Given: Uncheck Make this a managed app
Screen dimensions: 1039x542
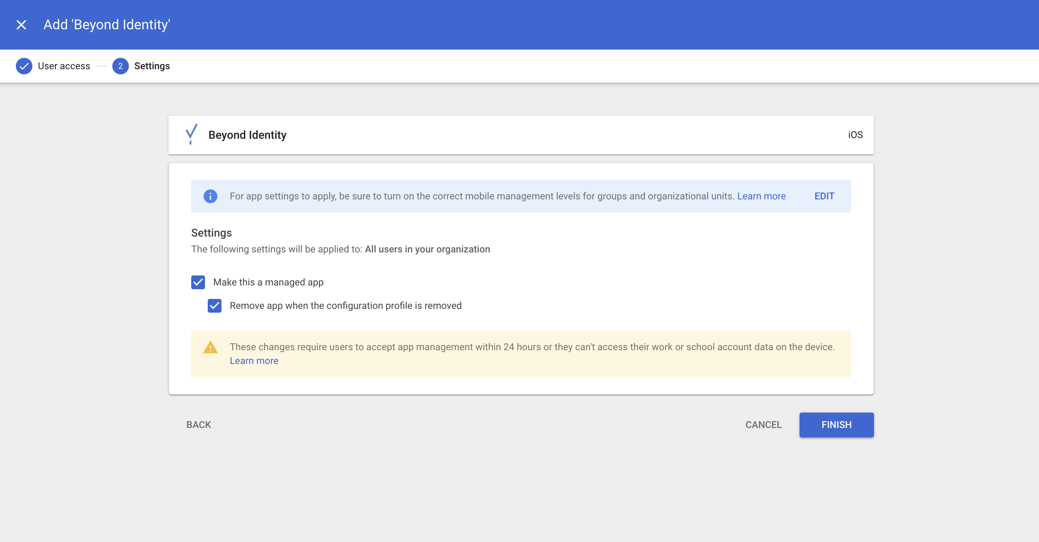Looking at the screenshot, I should pyautogui.click(x=198, y=282).
